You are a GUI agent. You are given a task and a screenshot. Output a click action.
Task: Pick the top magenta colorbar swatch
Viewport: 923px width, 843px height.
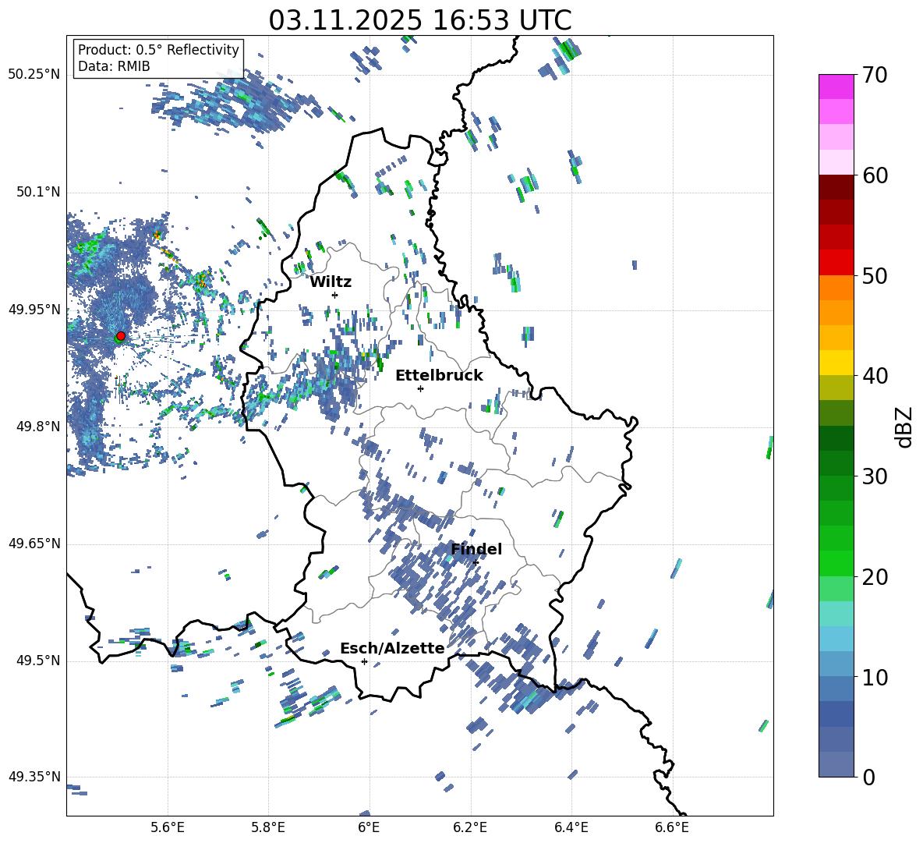[836, 87]
